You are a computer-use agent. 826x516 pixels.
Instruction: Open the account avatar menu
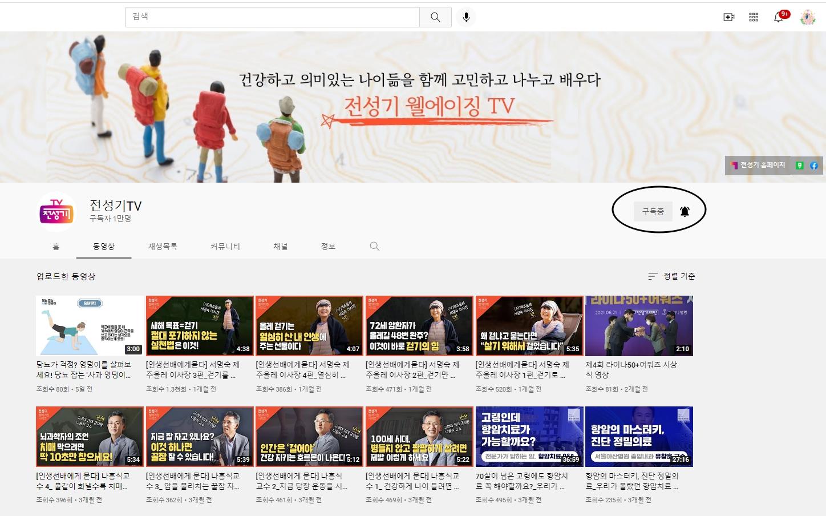click(808, 17)
